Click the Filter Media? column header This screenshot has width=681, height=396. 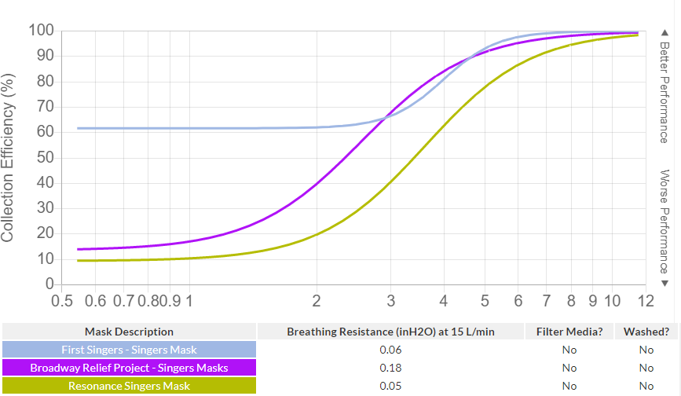pos(569,332)
